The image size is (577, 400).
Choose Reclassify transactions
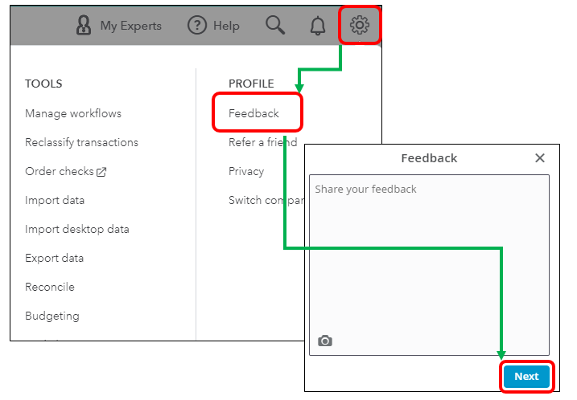(81, 142)
